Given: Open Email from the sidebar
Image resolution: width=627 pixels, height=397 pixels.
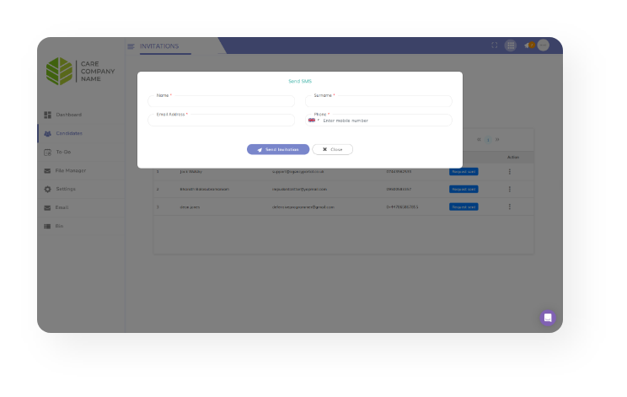Looking at the screenshot, I should coord(62,207).
